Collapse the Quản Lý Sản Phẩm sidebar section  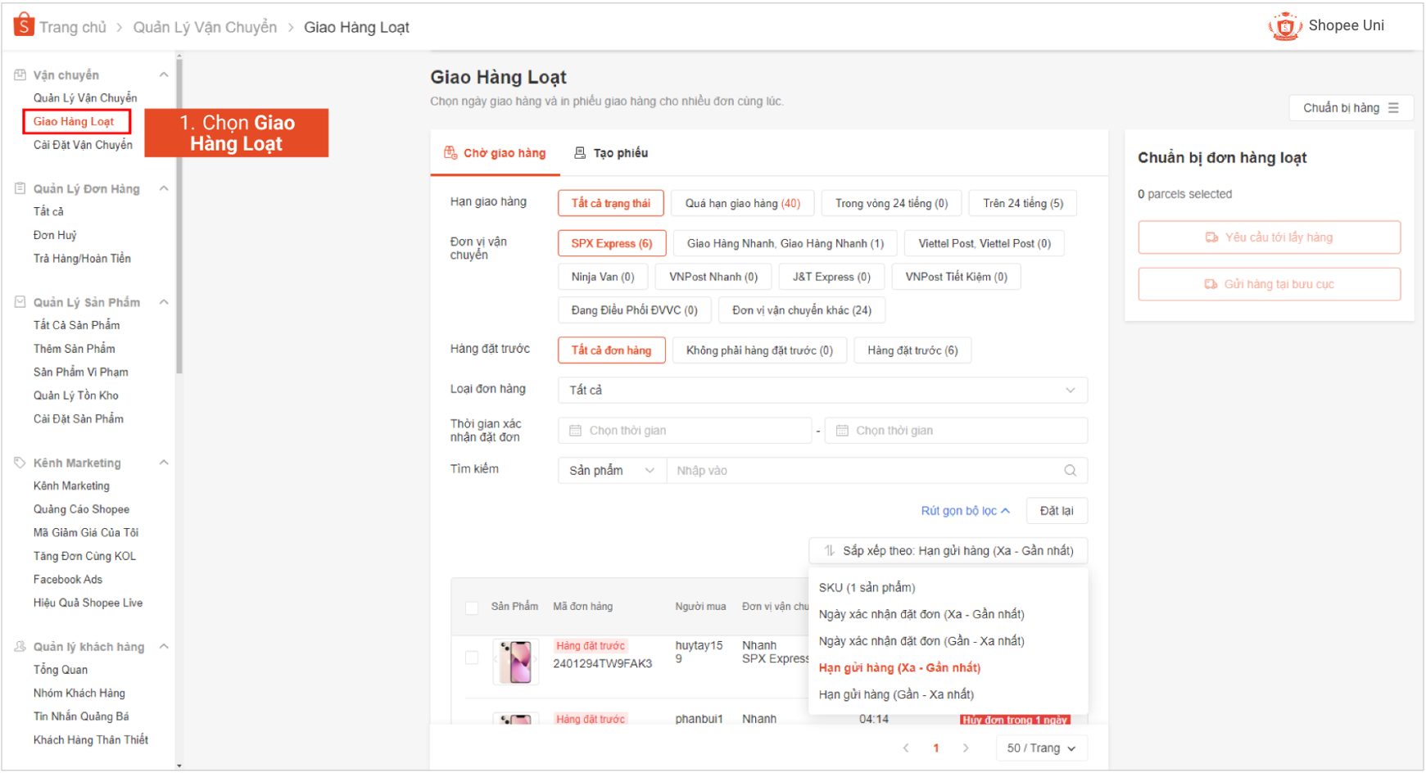click(163, 301)
